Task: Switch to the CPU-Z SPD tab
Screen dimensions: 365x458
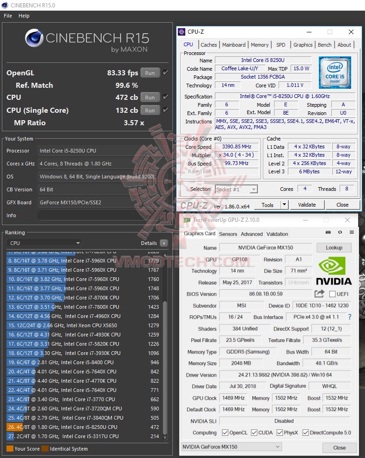Action: coord(280,45)
